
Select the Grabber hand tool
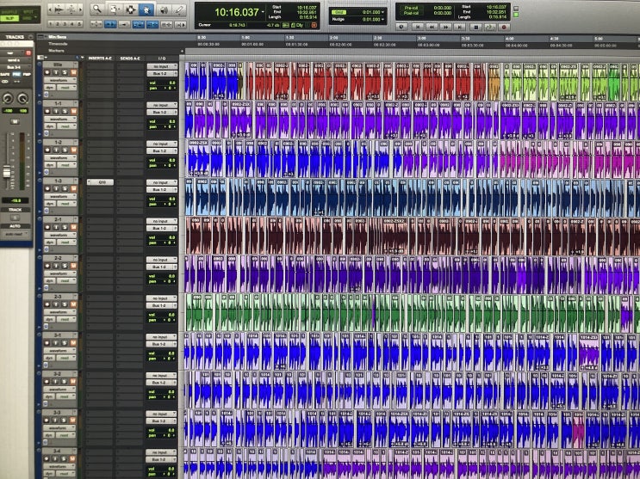point(145,9)
